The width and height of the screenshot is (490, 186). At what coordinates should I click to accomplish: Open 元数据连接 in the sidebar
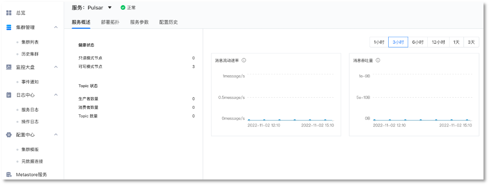(32, 161)
